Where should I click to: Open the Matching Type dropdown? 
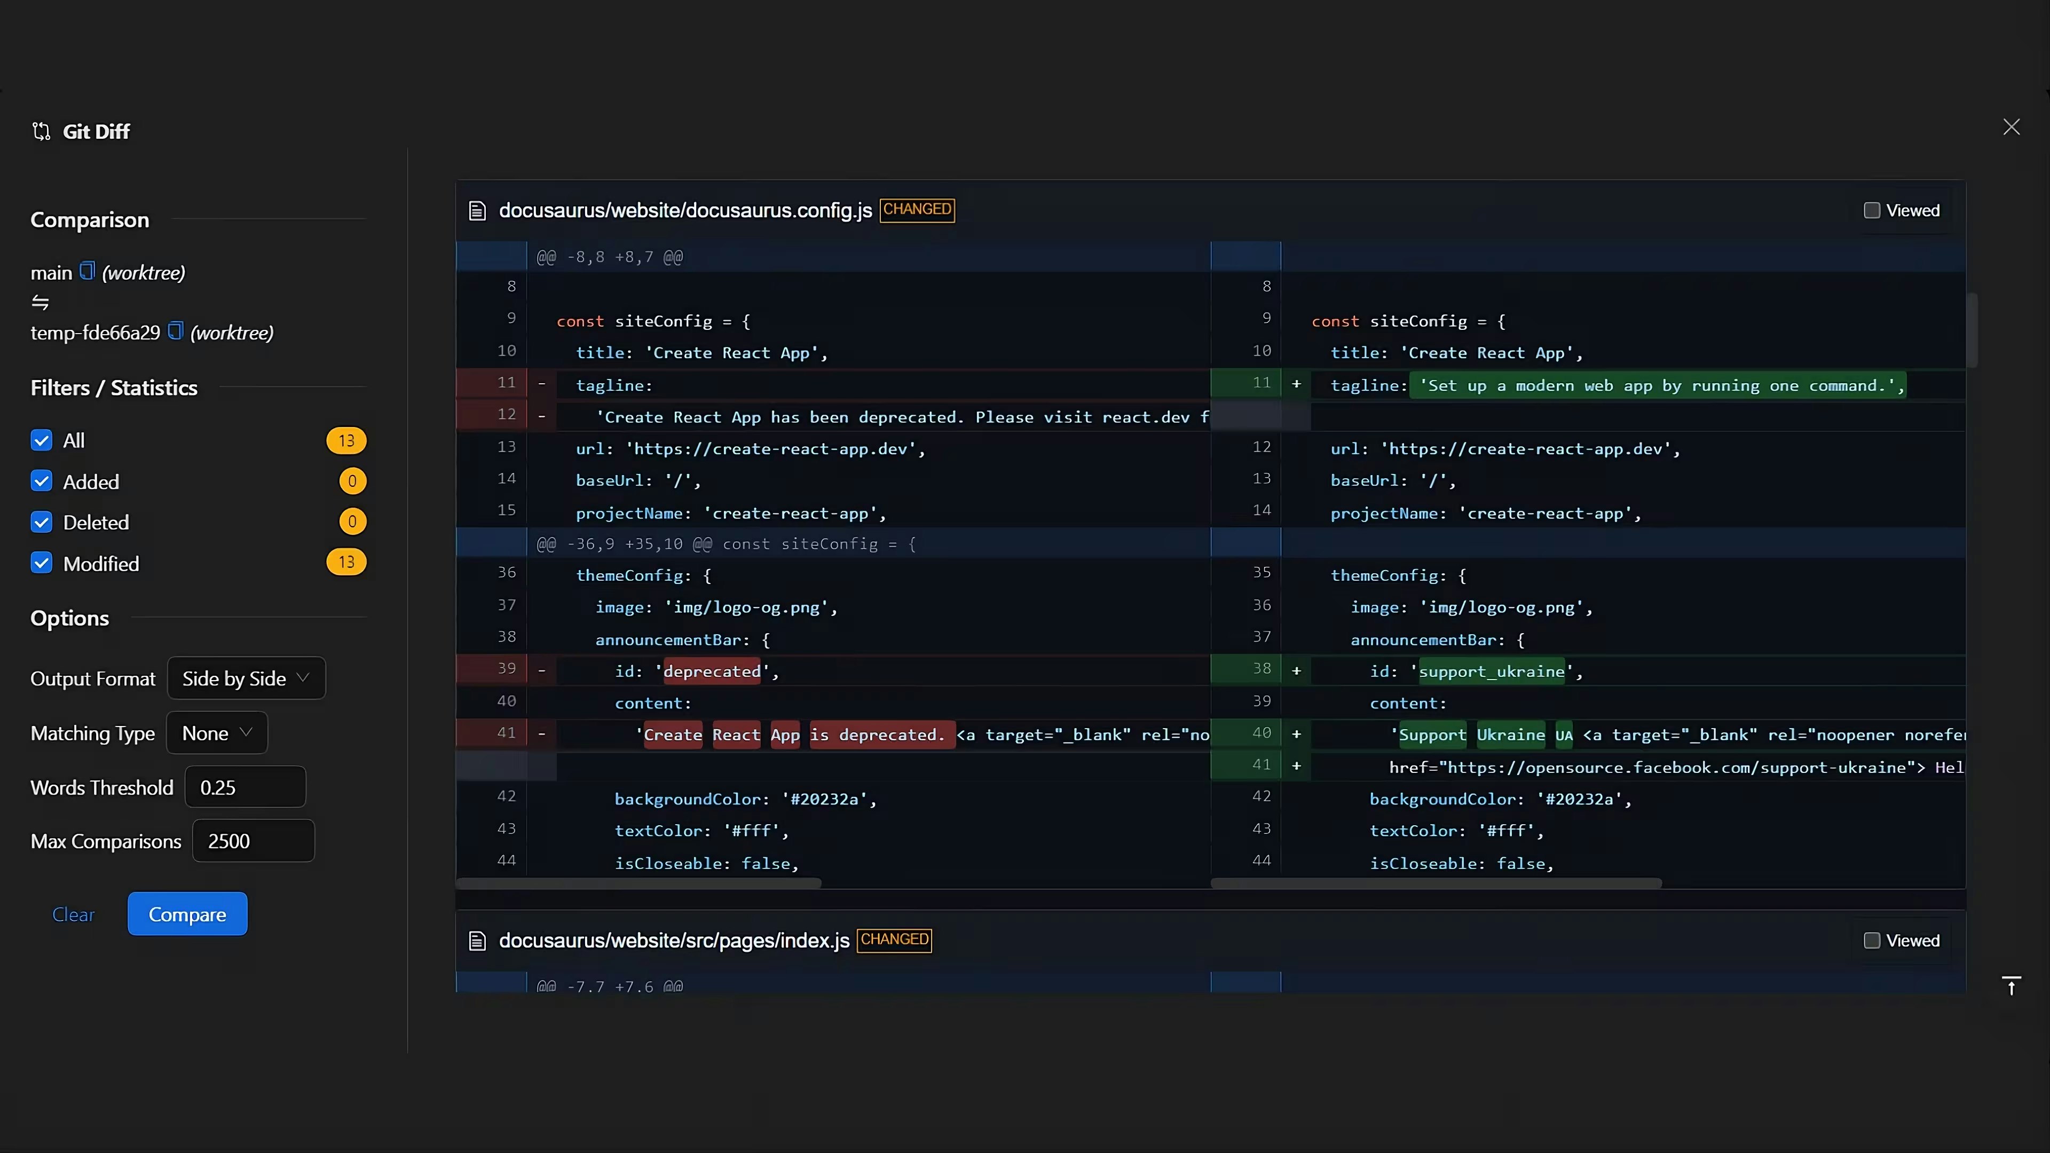point(216,733)
